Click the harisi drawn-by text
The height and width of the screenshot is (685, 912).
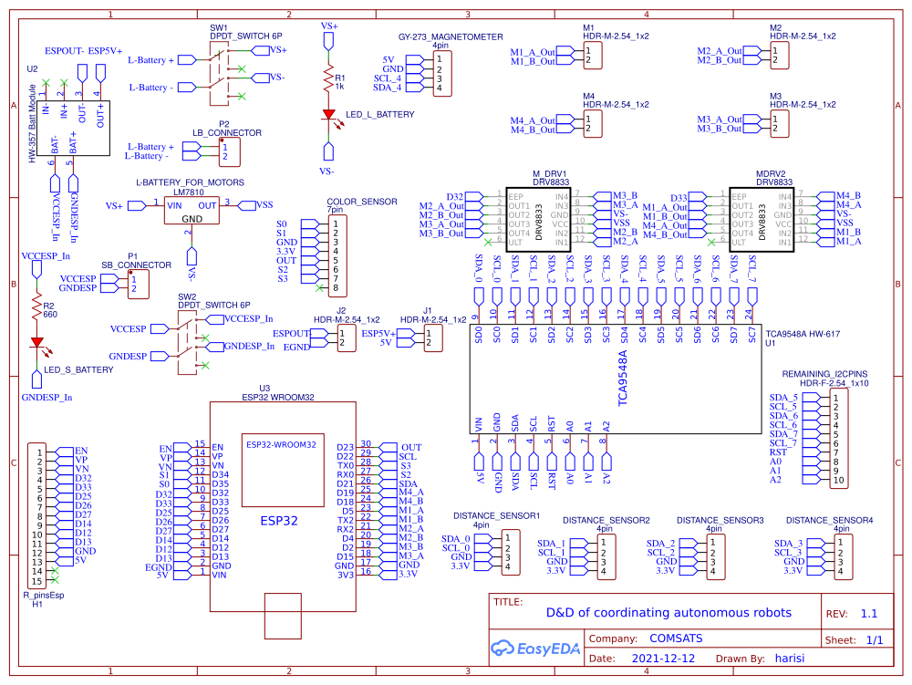click(790, 658)
